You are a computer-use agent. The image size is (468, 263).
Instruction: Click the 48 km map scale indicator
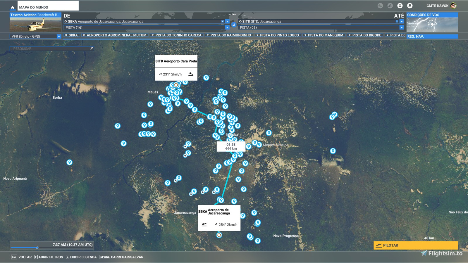pyautogui.click(x=441, y=238)
